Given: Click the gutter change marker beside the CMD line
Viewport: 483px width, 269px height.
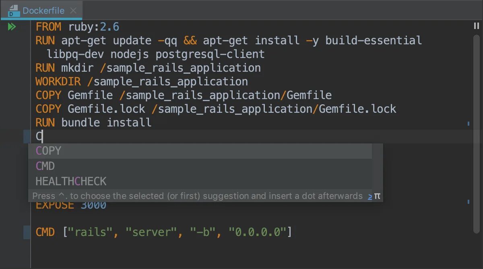Looking at the screenshot, I should tap(27, 232).
